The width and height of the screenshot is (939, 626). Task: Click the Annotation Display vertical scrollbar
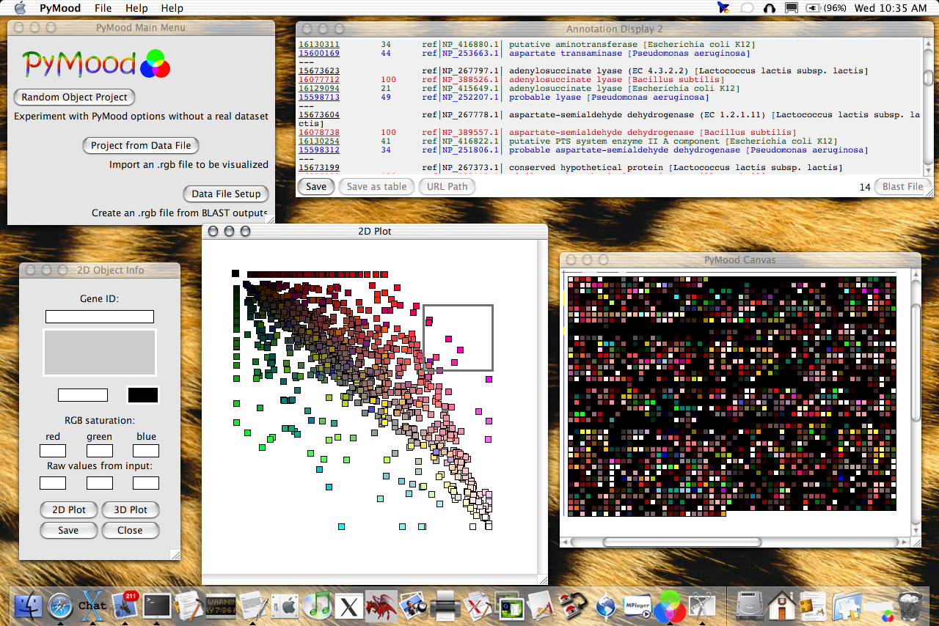pyautogui.click(x=928, y=106)
